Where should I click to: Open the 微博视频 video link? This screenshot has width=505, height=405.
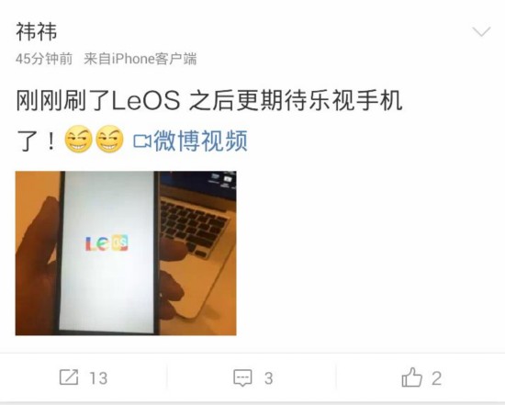[200, 141]
